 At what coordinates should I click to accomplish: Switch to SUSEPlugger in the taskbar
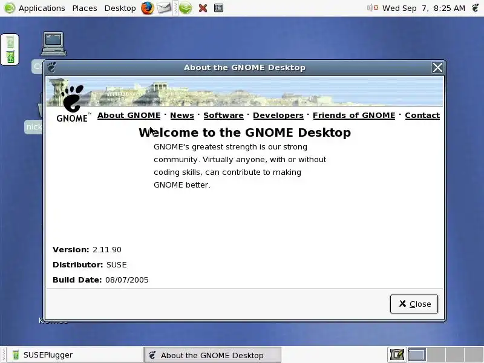tap(75, 355)
